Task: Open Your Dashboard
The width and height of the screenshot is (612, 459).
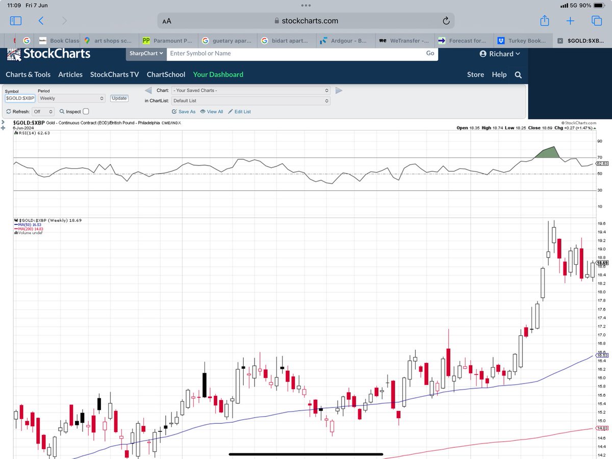Action: click(x=218, y=74)
